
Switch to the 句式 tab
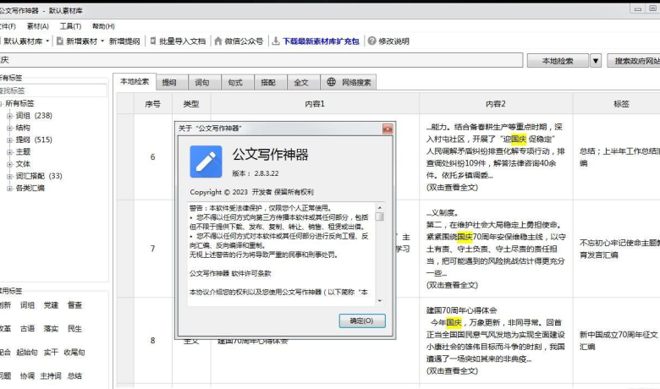238,82
